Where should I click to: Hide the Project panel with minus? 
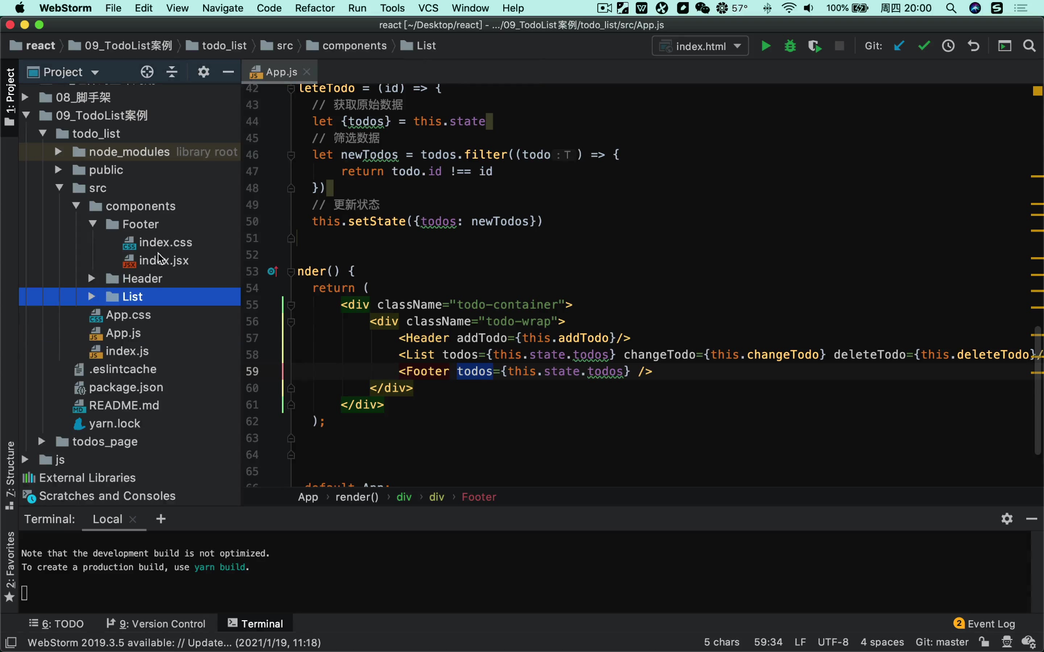[x=228, y=72]
